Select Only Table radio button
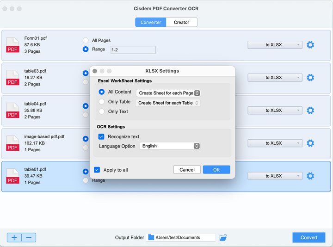The height and width of the screenshot is (247, 333). (x=101, y=102)
